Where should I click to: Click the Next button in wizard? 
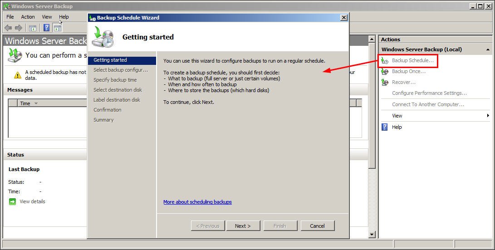point(243,225)
